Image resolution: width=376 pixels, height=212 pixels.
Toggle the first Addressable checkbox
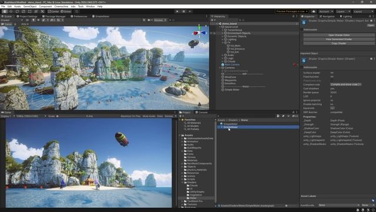302,29
